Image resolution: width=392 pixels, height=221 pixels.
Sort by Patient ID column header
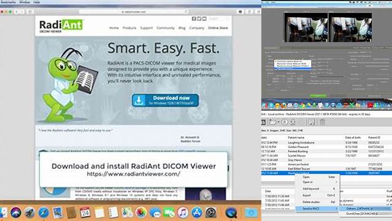374,138
